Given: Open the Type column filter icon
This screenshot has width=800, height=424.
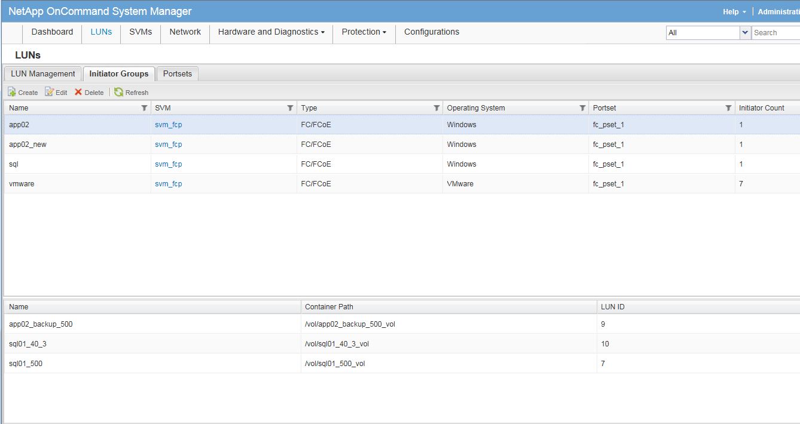Looking at the screenshot, I should pos(436,108).
